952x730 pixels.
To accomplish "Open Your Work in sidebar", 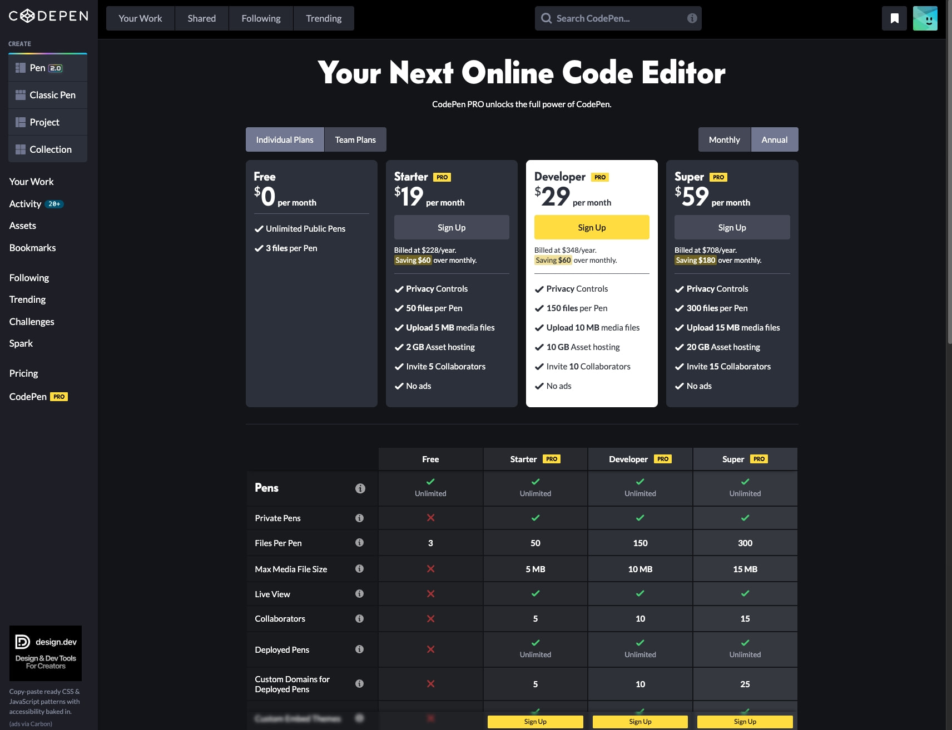I will coord(31,182).
